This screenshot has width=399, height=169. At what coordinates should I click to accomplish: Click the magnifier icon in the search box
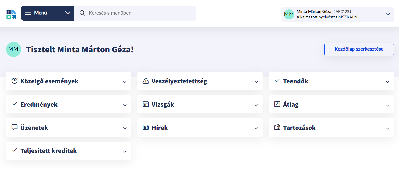point(82,13)
